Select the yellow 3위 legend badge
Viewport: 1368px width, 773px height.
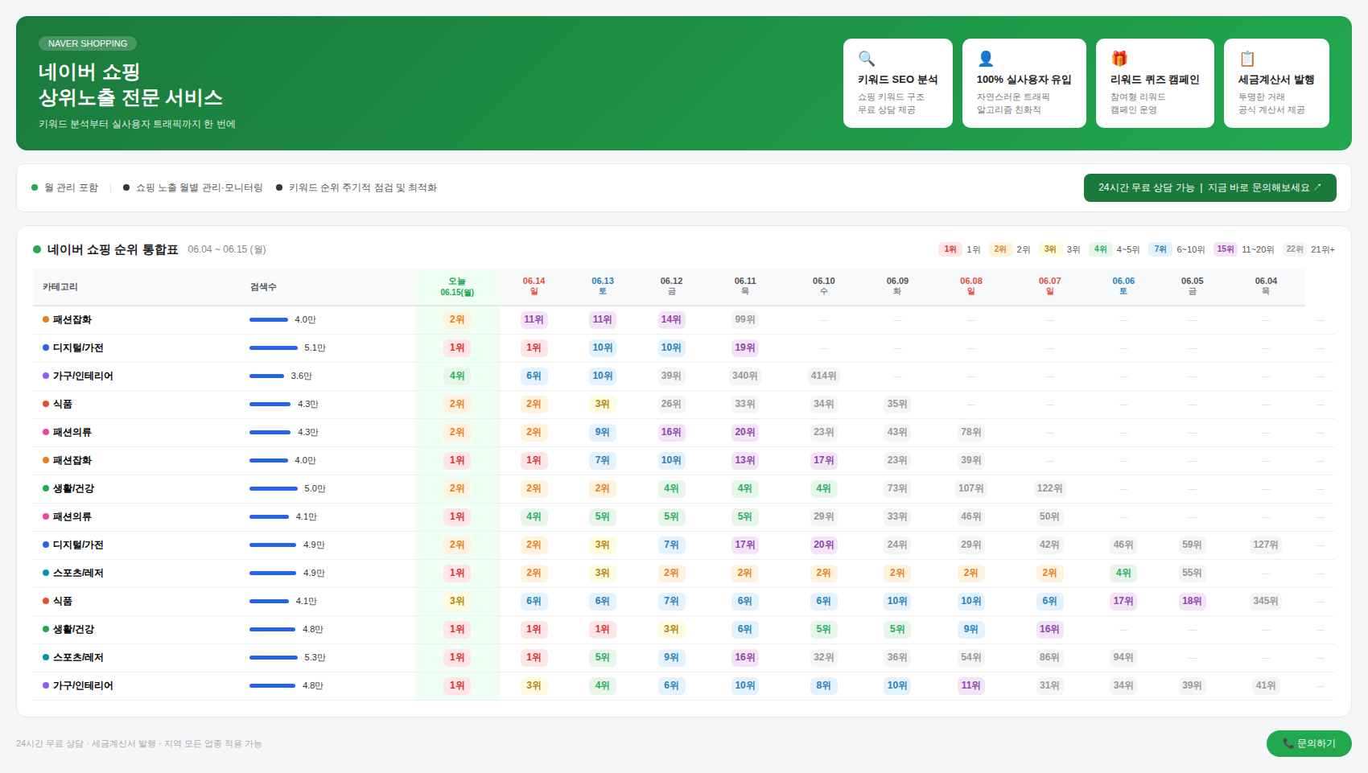click(x=1050, y=249)
